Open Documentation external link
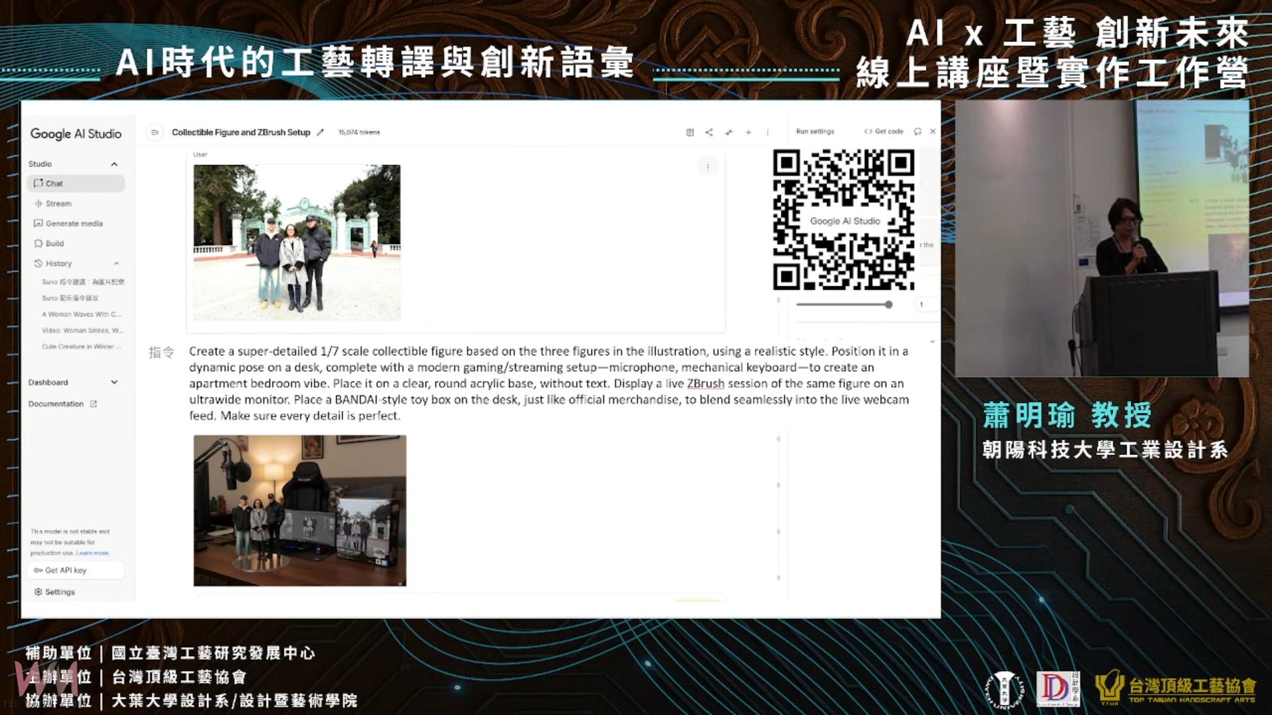The height and width of the screenshot is (715, 1272). pos(62,404)
